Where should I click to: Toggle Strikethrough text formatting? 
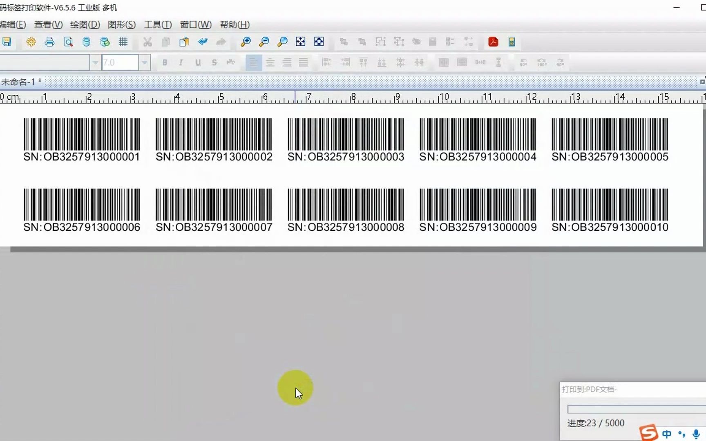214,62
